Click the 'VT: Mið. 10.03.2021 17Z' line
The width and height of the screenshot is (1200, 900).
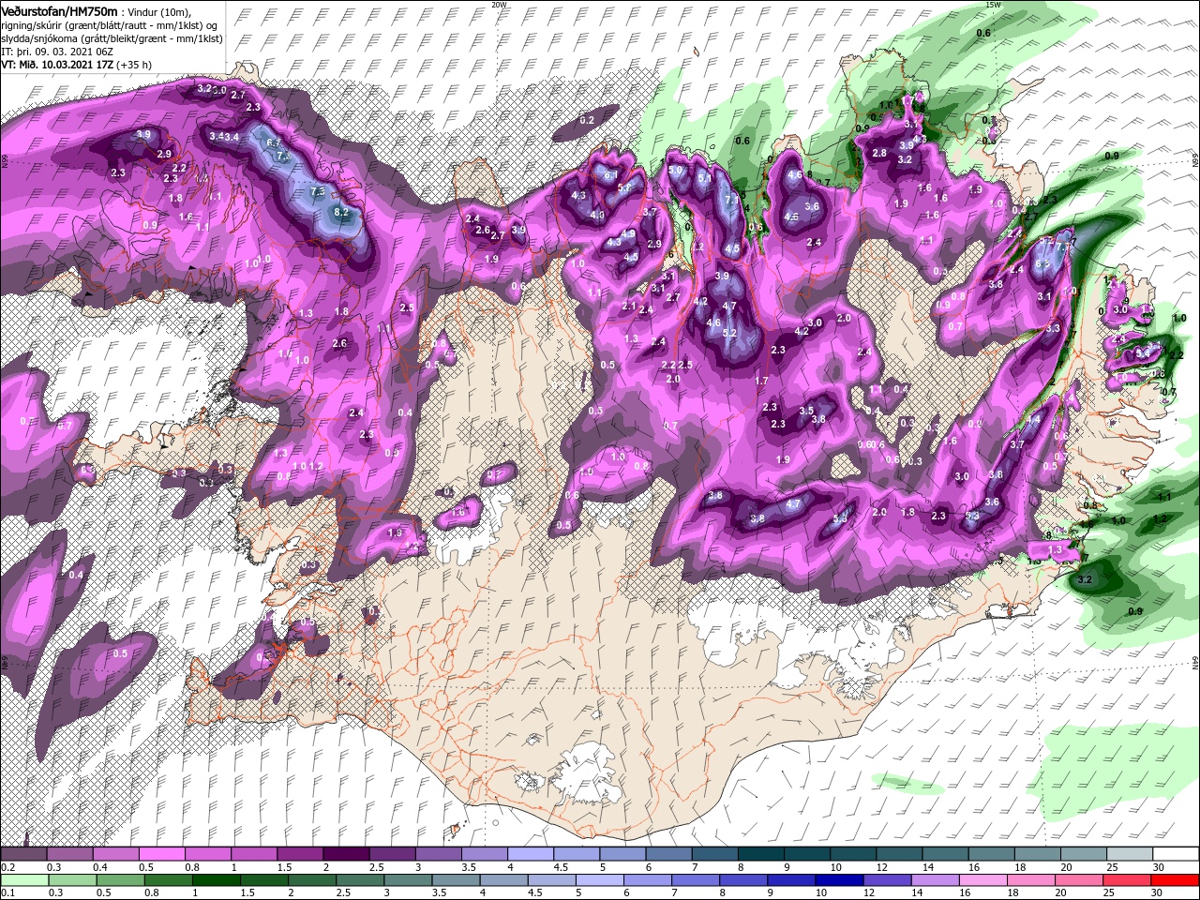click(x=57, y=65)
